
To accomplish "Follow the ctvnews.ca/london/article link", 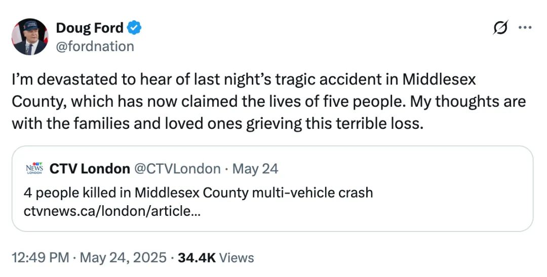I will point(112,211).
